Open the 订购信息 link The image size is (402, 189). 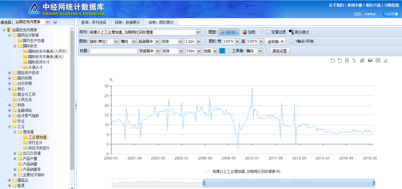392,5
